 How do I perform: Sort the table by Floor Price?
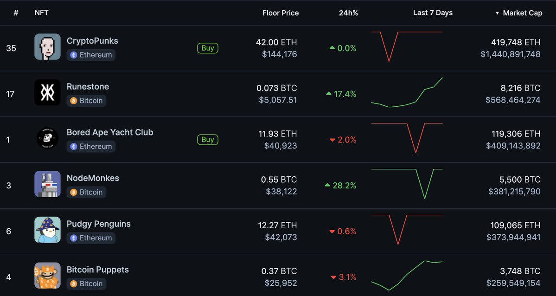point(281,13)
